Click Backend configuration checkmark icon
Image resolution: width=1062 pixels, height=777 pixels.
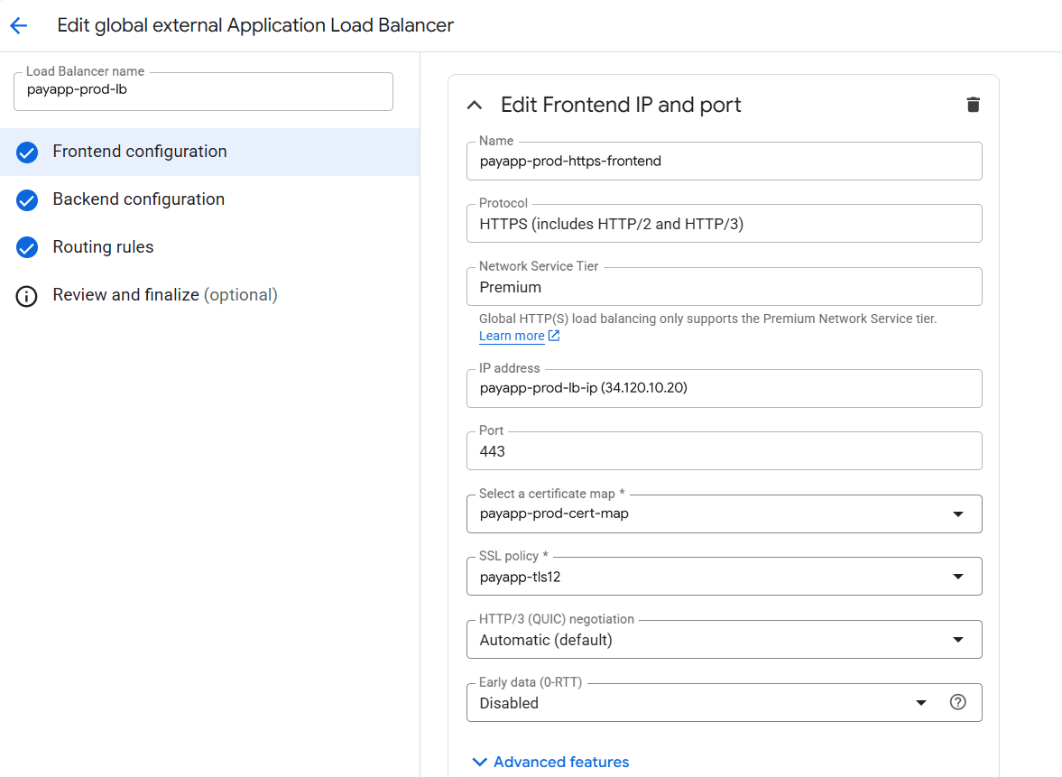point(27,199)
